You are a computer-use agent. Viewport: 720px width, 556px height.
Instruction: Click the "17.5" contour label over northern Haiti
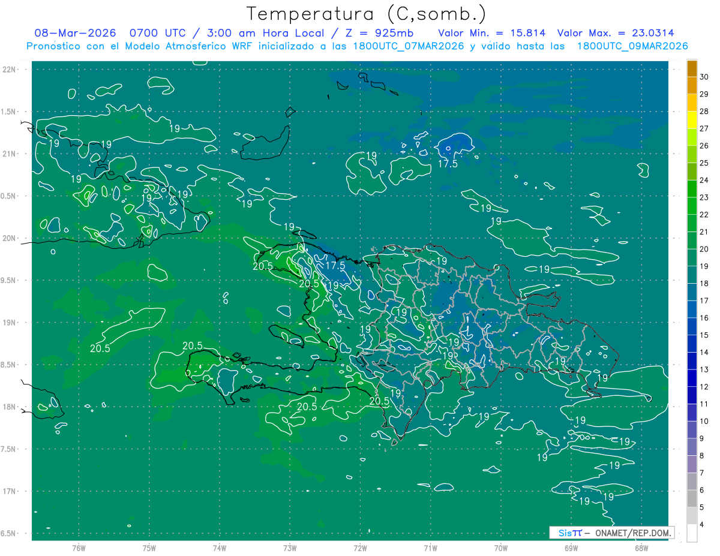point(335,265)
